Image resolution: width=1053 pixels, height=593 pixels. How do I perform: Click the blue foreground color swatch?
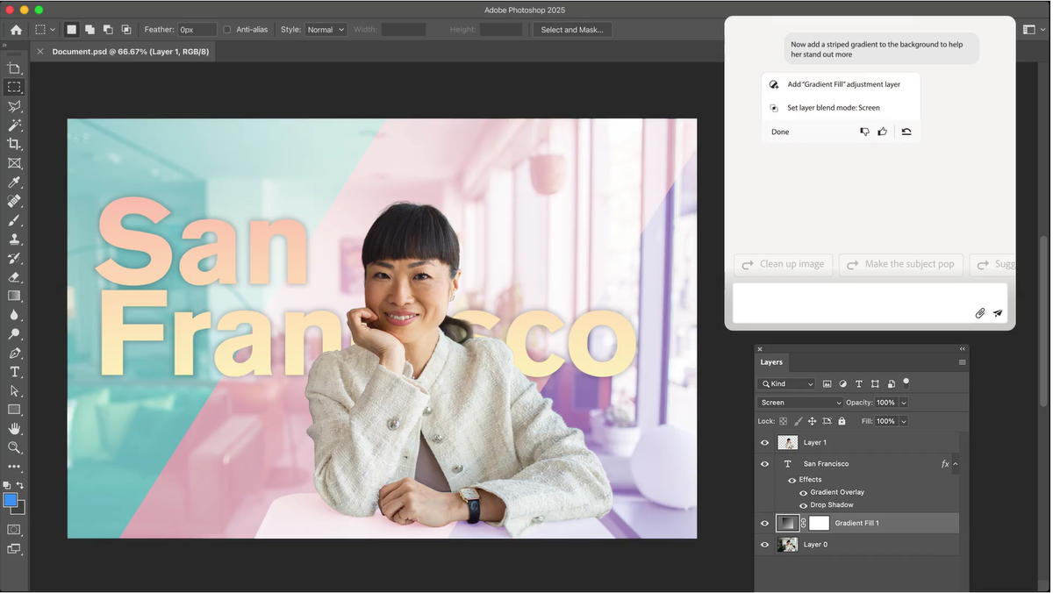(11, 499)
